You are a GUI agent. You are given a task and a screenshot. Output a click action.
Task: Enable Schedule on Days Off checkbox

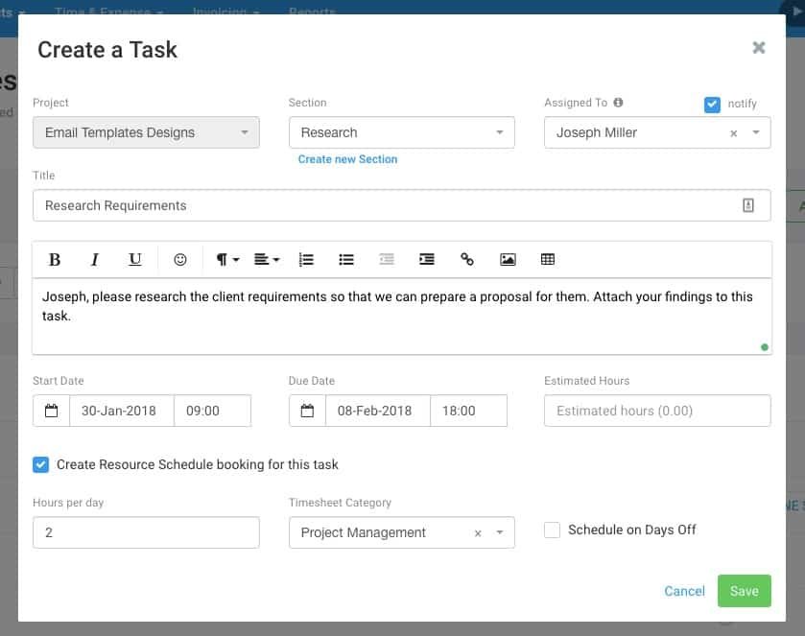553,530
